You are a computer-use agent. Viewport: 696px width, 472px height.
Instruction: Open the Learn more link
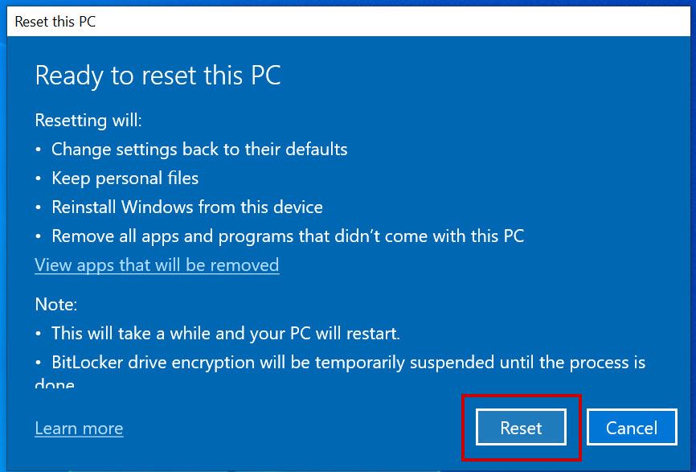79,429
